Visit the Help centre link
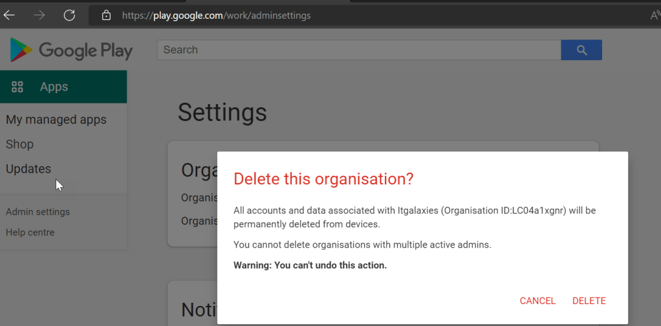This screenshot has height=326, width=661. [x=30, y=232]
